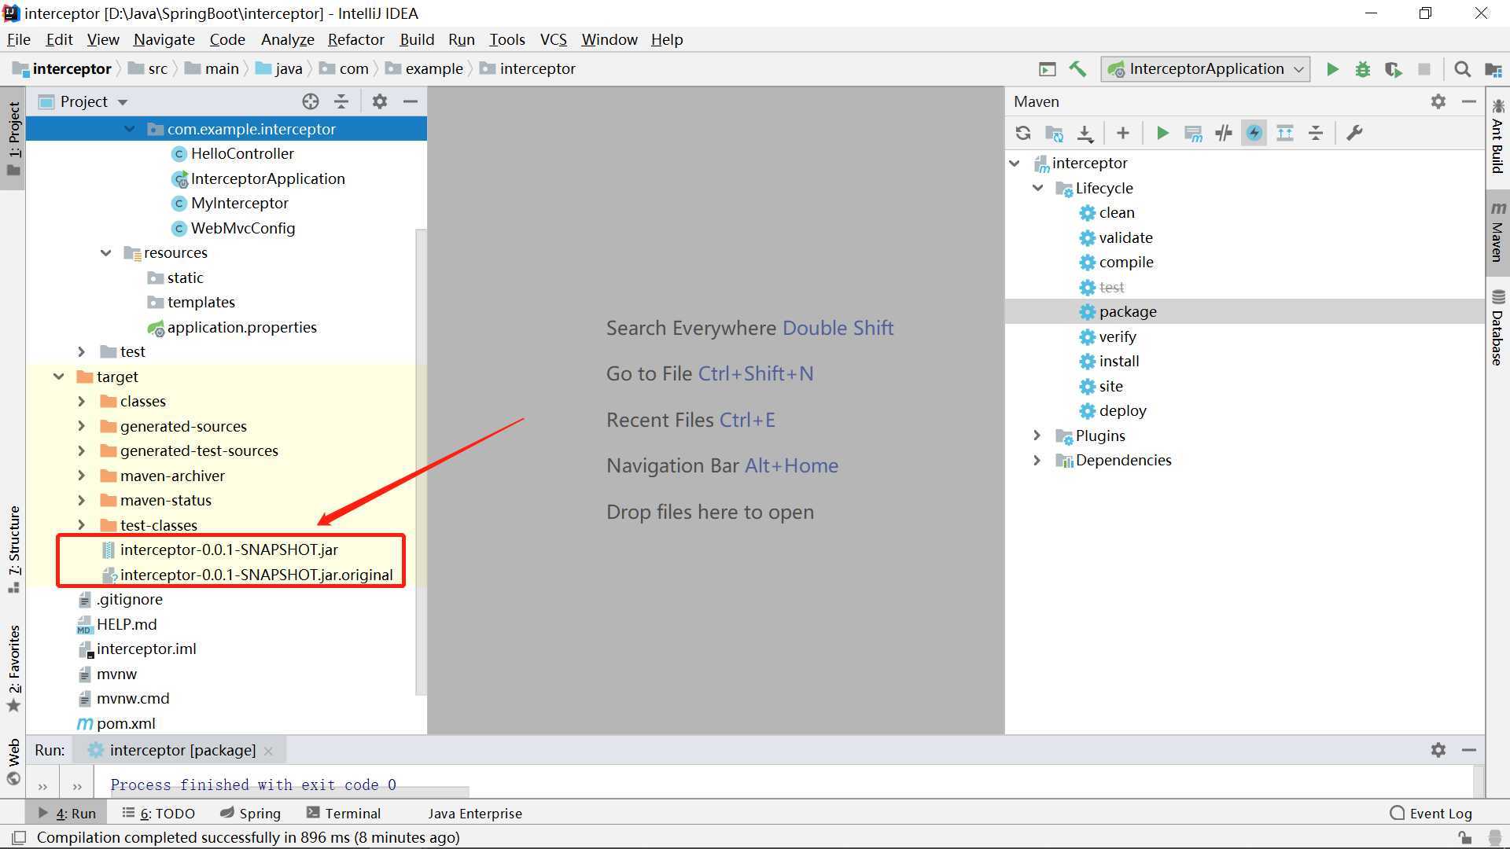Toggle Maven offline mode icon

(x=1223, y=133)
